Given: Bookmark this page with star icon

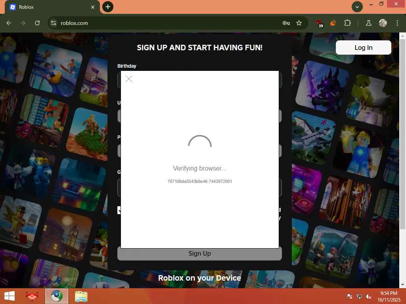Looking at the screenshot, I should pos(299,23).
